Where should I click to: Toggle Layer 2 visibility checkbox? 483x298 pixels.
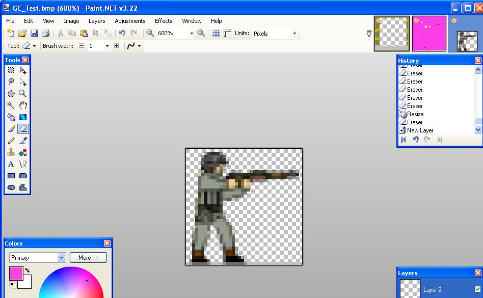point(477,289)
